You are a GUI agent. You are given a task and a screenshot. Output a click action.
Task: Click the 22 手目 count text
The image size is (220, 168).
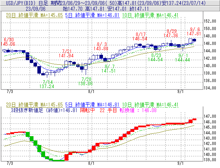point(108,110)
